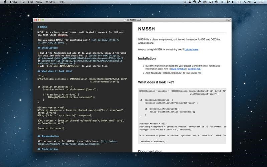
Task: Click the Dropbox menu bar icon
Action: click(190, 2)
